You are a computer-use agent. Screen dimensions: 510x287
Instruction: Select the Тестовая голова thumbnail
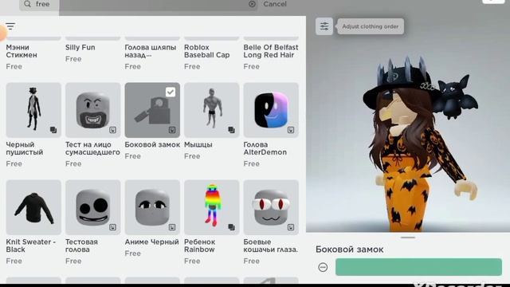point(93,207)
